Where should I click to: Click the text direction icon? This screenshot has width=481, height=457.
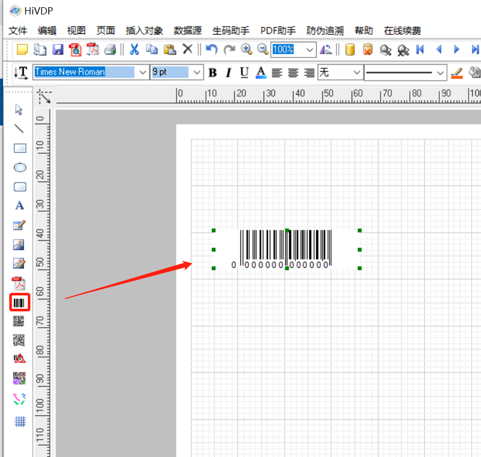21,73
